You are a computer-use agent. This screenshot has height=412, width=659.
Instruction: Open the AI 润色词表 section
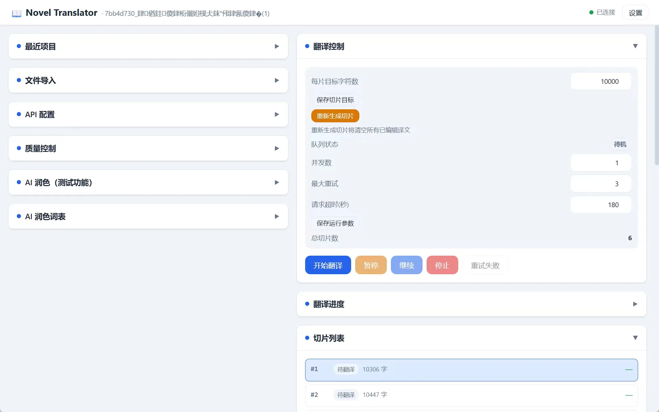point(148,216)
